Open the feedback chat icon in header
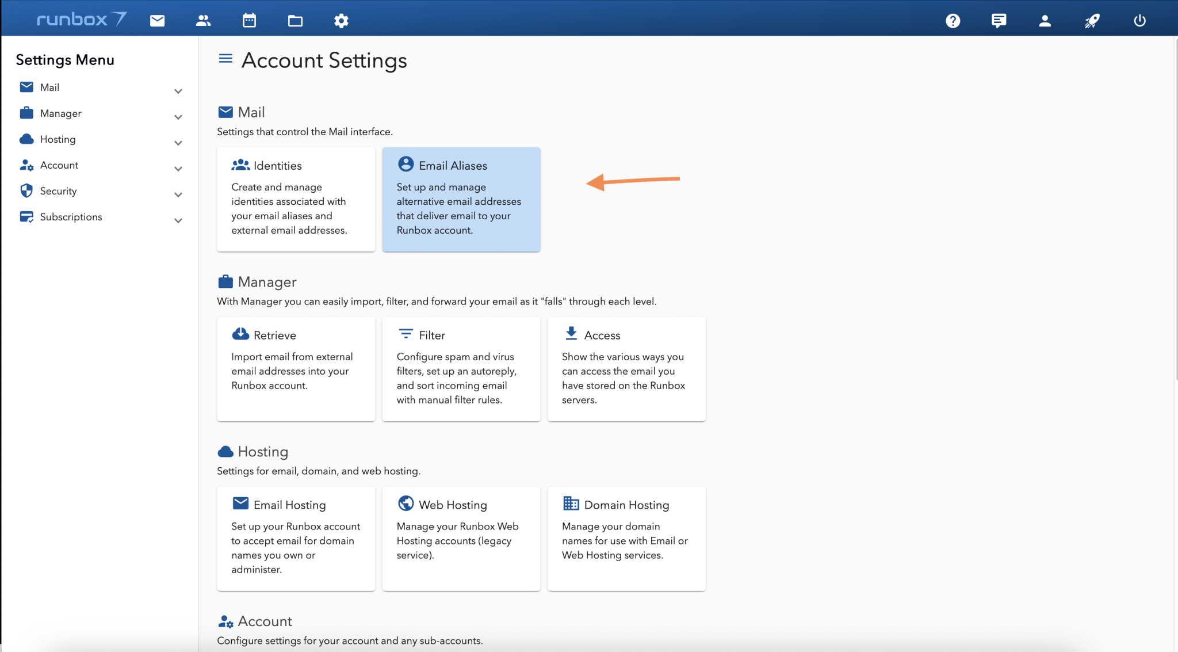 click(999, 21)
